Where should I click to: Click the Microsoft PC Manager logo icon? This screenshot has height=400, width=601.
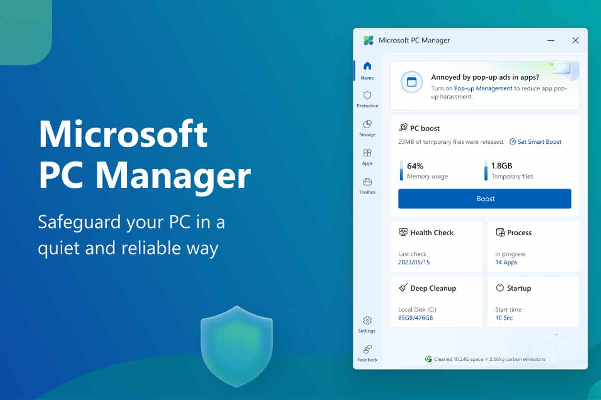[368, 41]
